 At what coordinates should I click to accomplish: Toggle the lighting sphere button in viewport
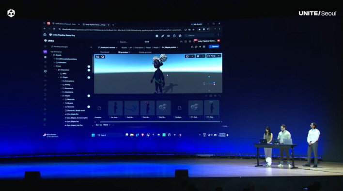pyautogui.click(x=103, y=57)
